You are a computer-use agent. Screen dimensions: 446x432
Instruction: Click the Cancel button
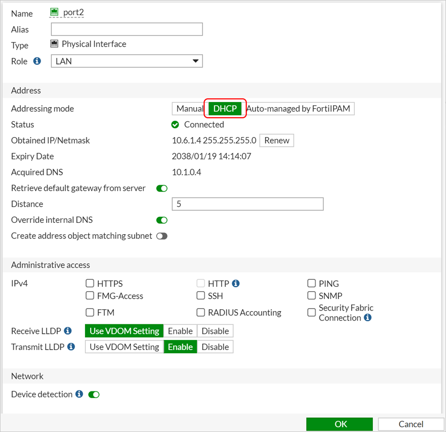(x=411, y=424)
